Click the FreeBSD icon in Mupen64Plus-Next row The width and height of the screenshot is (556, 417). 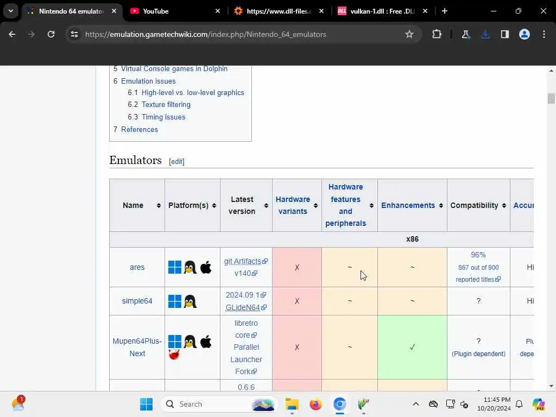click(174, 355)
